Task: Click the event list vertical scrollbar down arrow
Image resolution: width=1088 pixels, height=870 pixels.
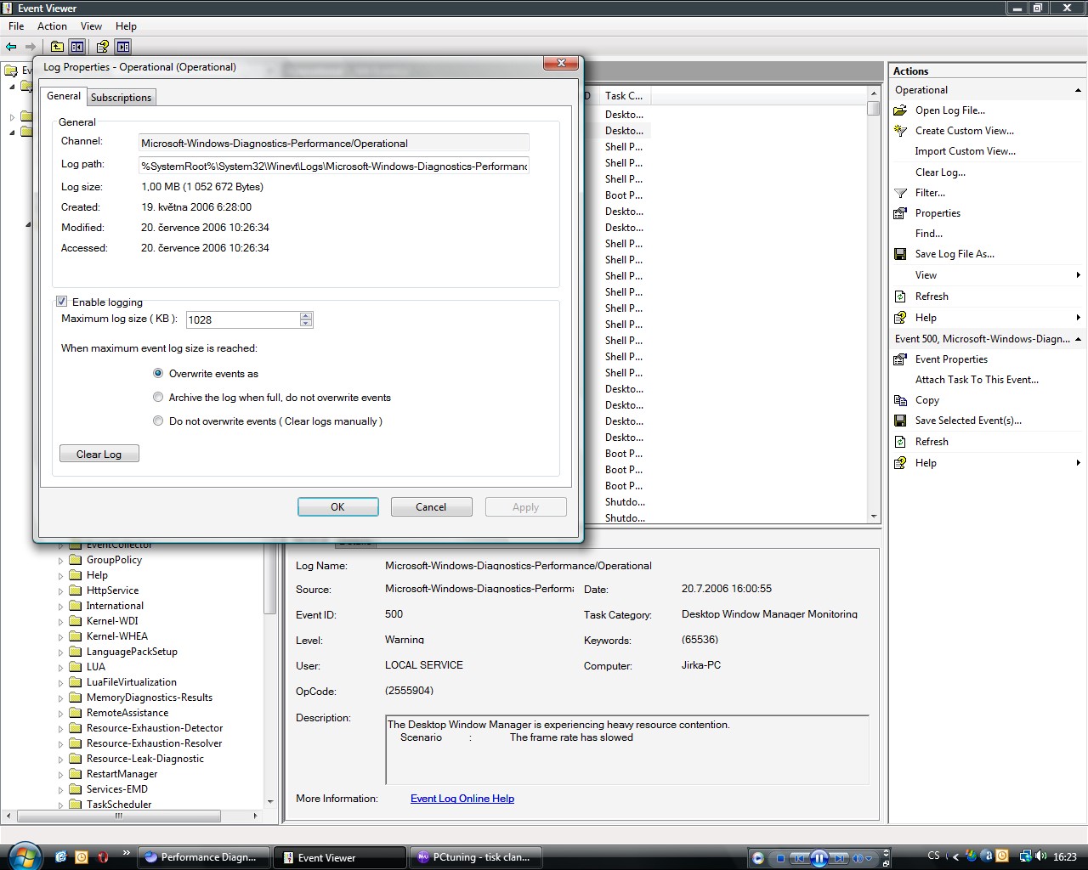Action: [x=874, y=517]
